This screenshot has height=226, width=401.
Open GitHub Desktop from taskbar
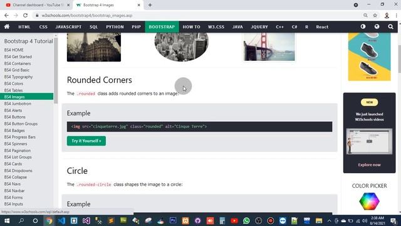tap(197, 220)
